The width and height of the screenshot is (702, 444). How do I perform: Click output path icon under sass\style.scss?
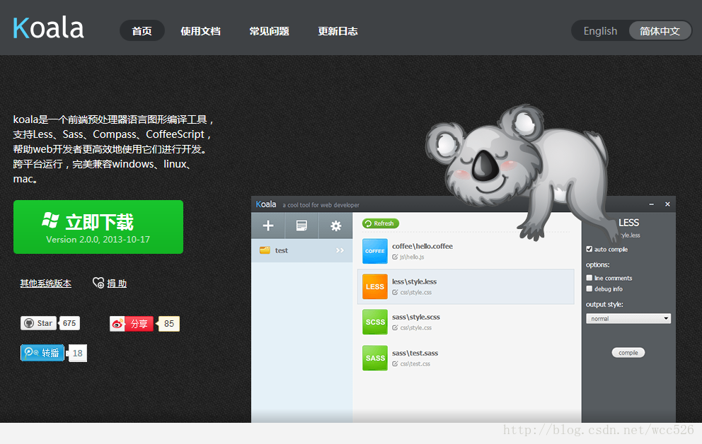tap(395, 328)
